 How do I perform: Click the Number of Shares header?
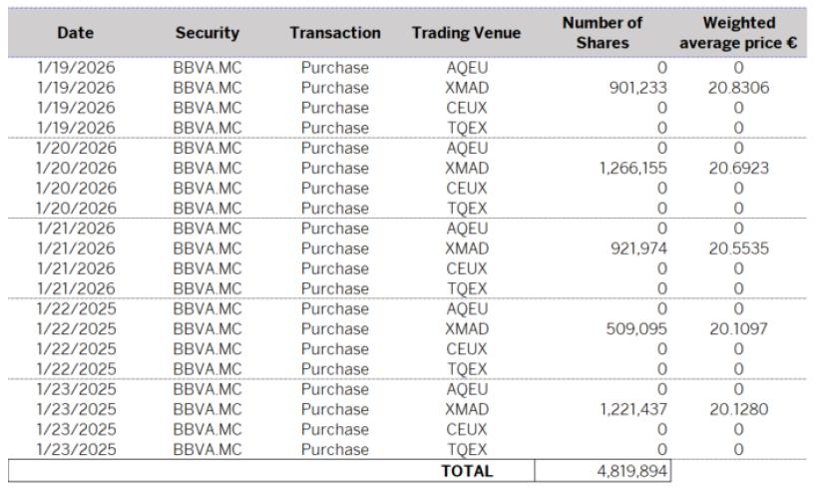(602, 33)
